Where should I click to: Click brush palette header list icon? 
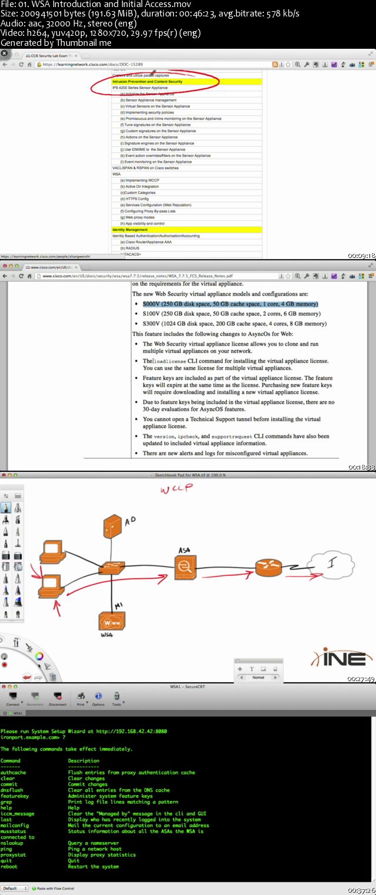(18, 496)
